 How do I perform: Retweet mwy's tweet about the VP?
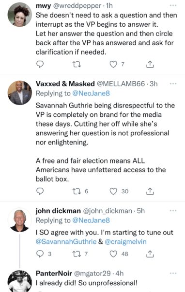click(x=77, y=64)
